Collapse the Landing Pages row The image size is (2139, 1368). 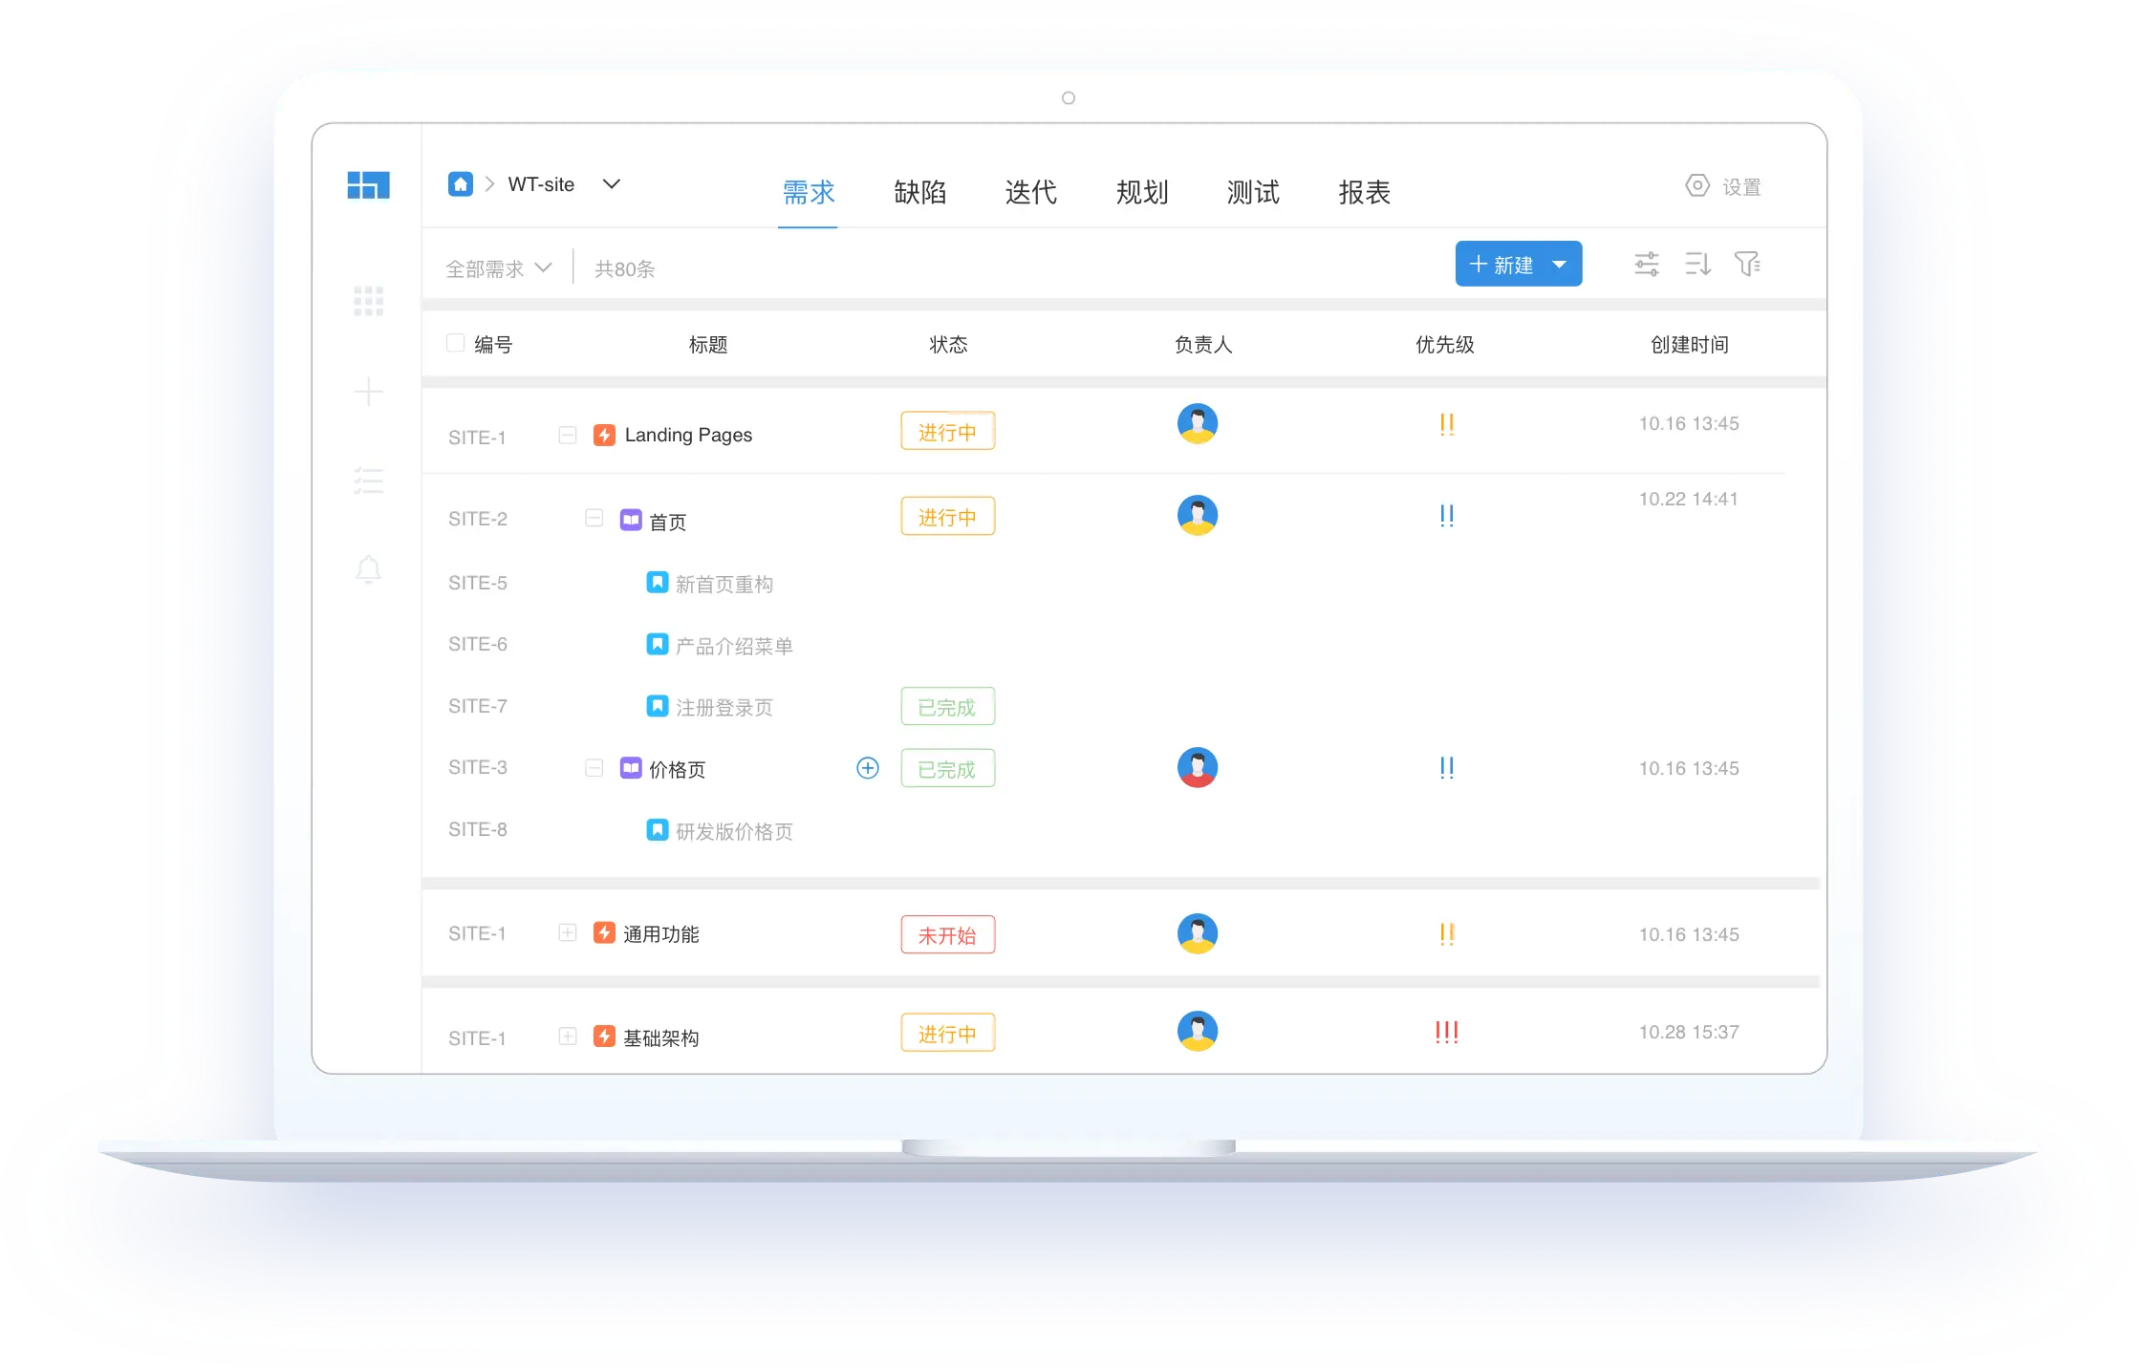(x=567, y=436)
